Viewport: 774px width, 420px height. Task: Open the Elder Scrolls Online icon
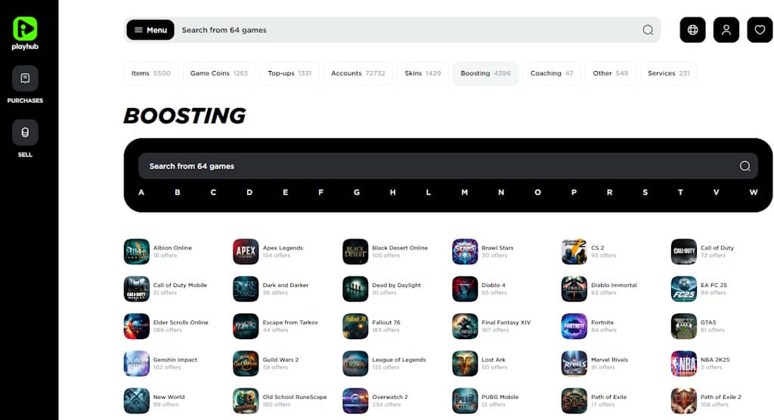pyautogui.click(x=137, y=326)
